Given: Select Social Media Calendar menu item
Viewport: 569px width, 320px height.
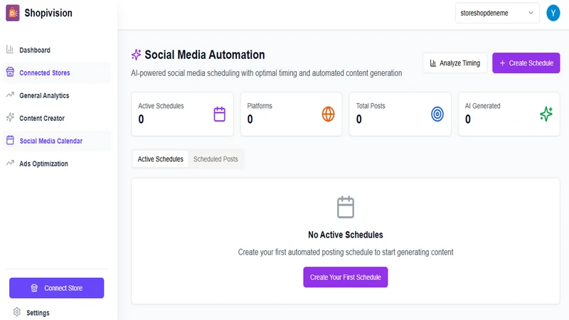Looking at the screenshot, I should (x=57, y=141).
